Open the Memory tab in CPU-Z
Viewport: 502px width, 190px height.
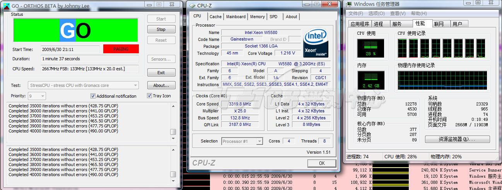click(x=258, y=17)
